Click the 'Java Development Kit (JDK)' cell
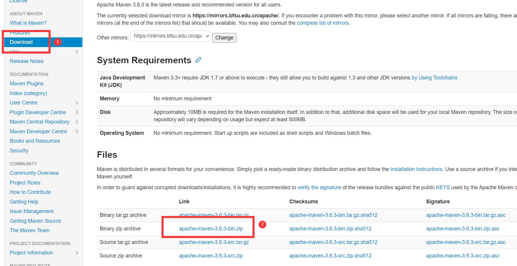The image size is (517, 266). pyautogui.click(x=122, y=81)
